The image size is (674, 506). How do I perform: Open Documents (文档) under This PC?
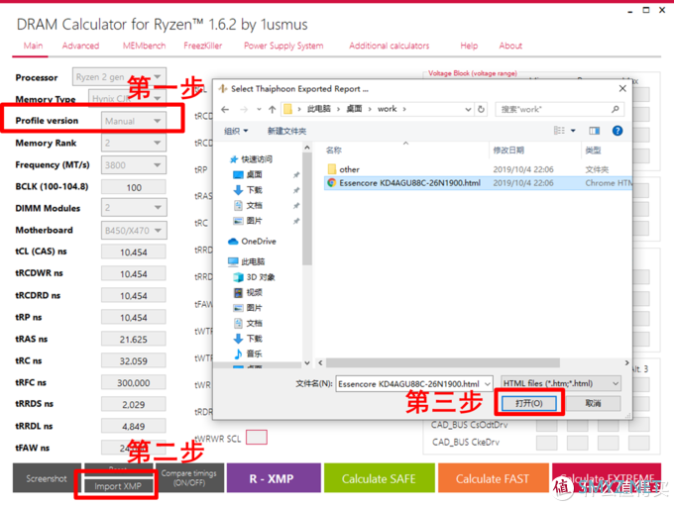pos(248,324)
